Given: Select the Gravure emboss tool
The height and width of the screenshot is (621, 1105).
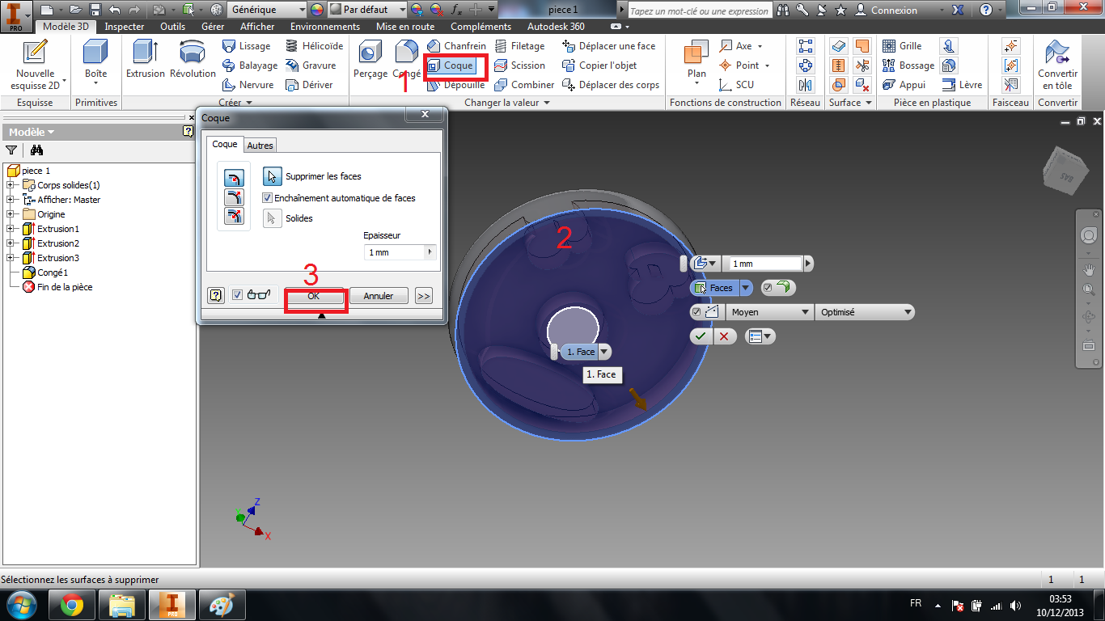Looking at the screenshot, I should 311,65.
